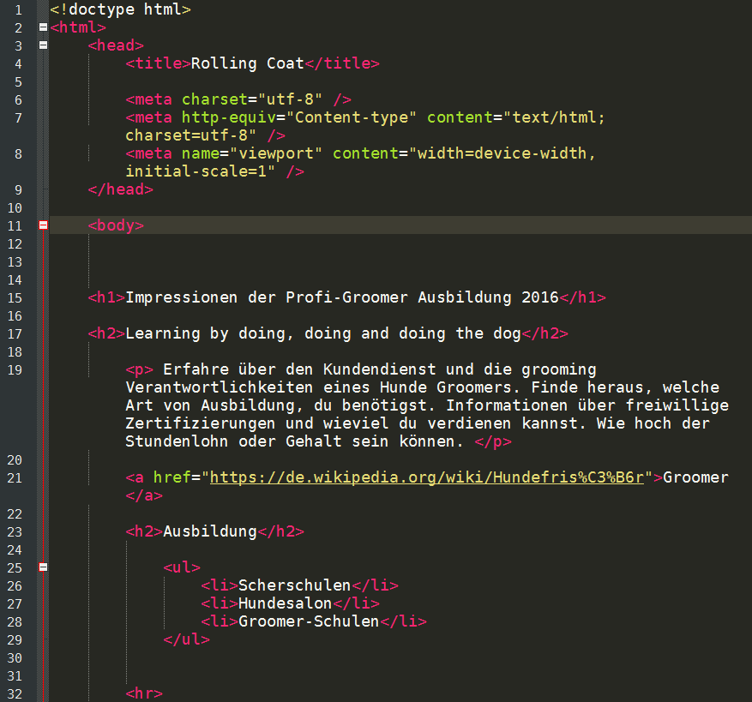Image resolution: width=752 pixels, height=702 pixels.
Task: Click 'Stundenlohn oder Gehalt' paragraph text
Action: tap(233, 441)
